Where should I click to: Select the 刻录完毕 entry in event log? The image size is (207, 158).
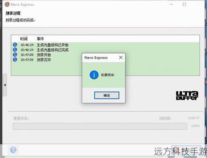pyautogui.click(x=44, y=60)
